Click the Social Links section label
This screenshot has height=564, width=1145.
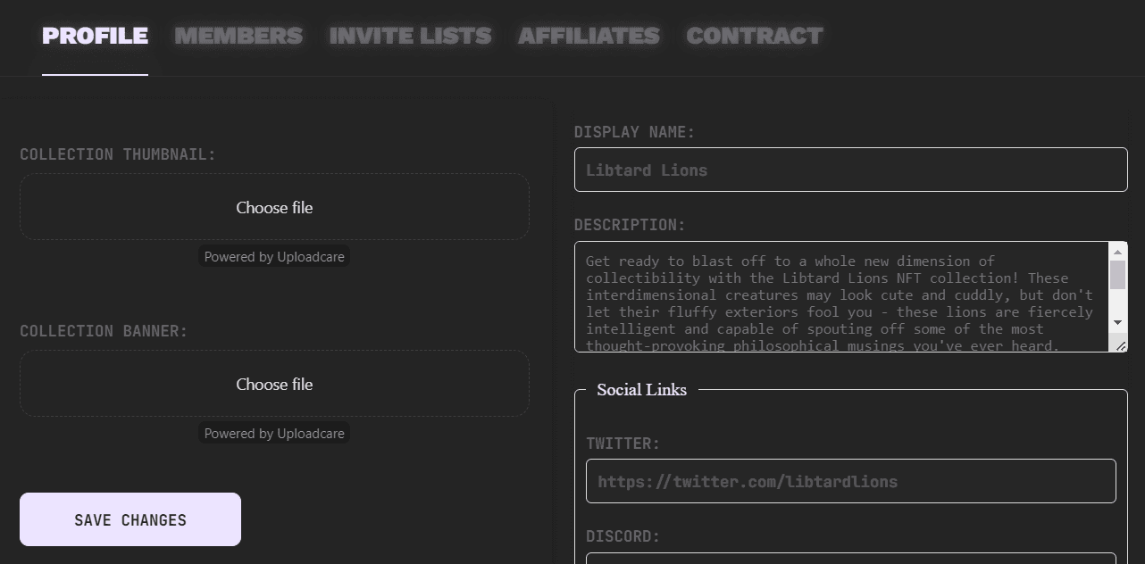click(x=640, y=389)
